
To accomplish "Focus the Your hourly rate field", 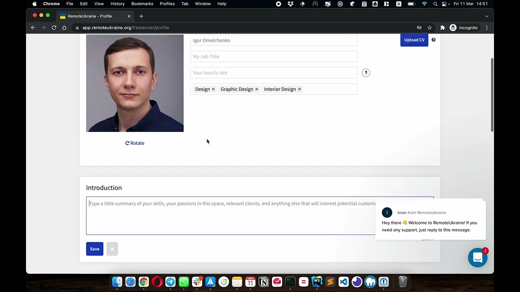I will [x=274, y=73].
